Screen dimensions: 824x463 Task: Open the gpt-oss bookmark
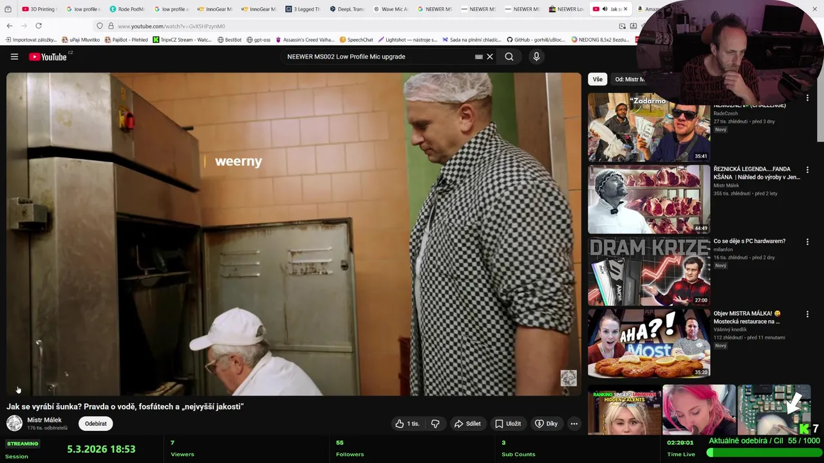tap(258, 40)
